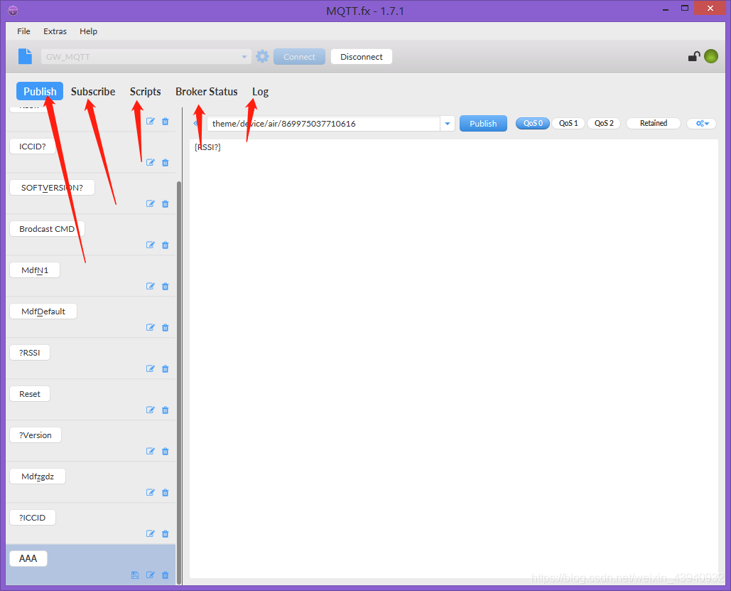
Task: Load the Reset saved message
Action: tap(30, 394)
